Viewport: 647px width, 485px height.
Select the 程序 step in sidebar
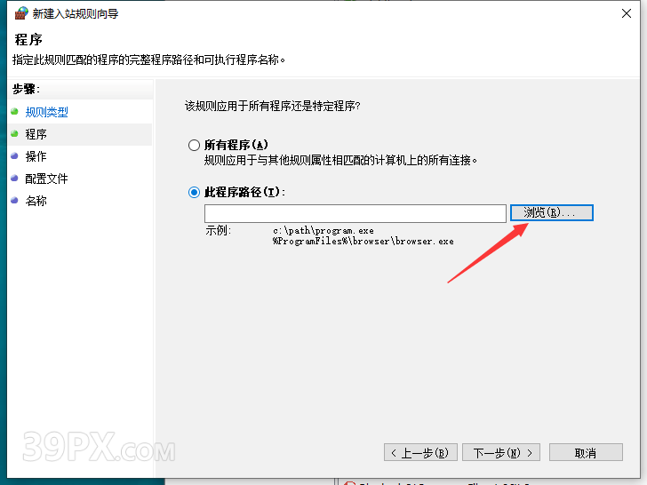click(36, 134)
